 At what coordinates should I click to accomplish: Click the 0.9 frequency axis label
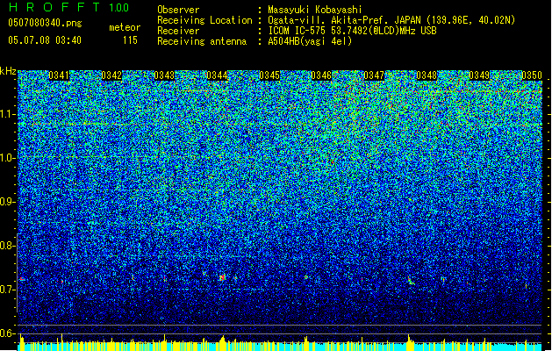pos(7,202)
